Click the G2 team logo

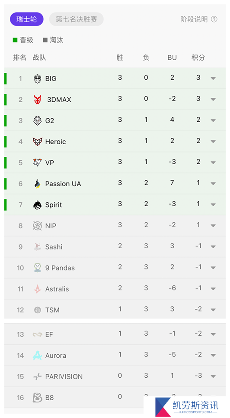pyautogui.click(x=38, y=121)
